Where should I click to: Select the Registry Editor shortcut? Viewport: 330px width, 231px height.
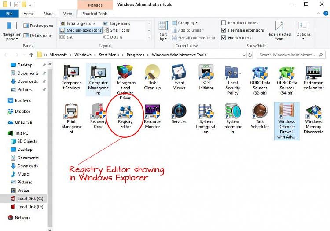pos(125,116)
